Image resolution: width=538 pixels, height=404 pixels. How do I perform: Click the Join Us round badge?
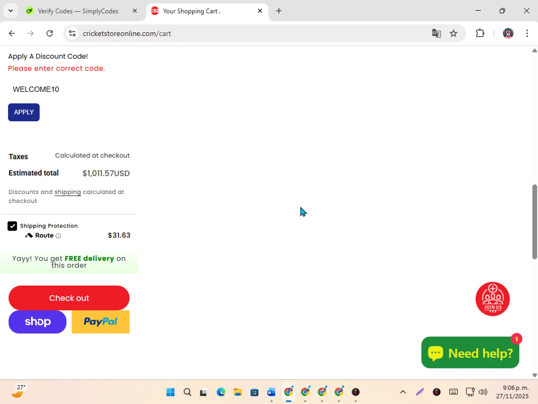(x=492, y=299)
